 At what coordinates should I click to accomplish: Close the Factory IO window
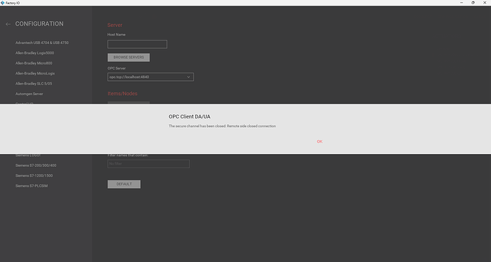pos(485,3)
